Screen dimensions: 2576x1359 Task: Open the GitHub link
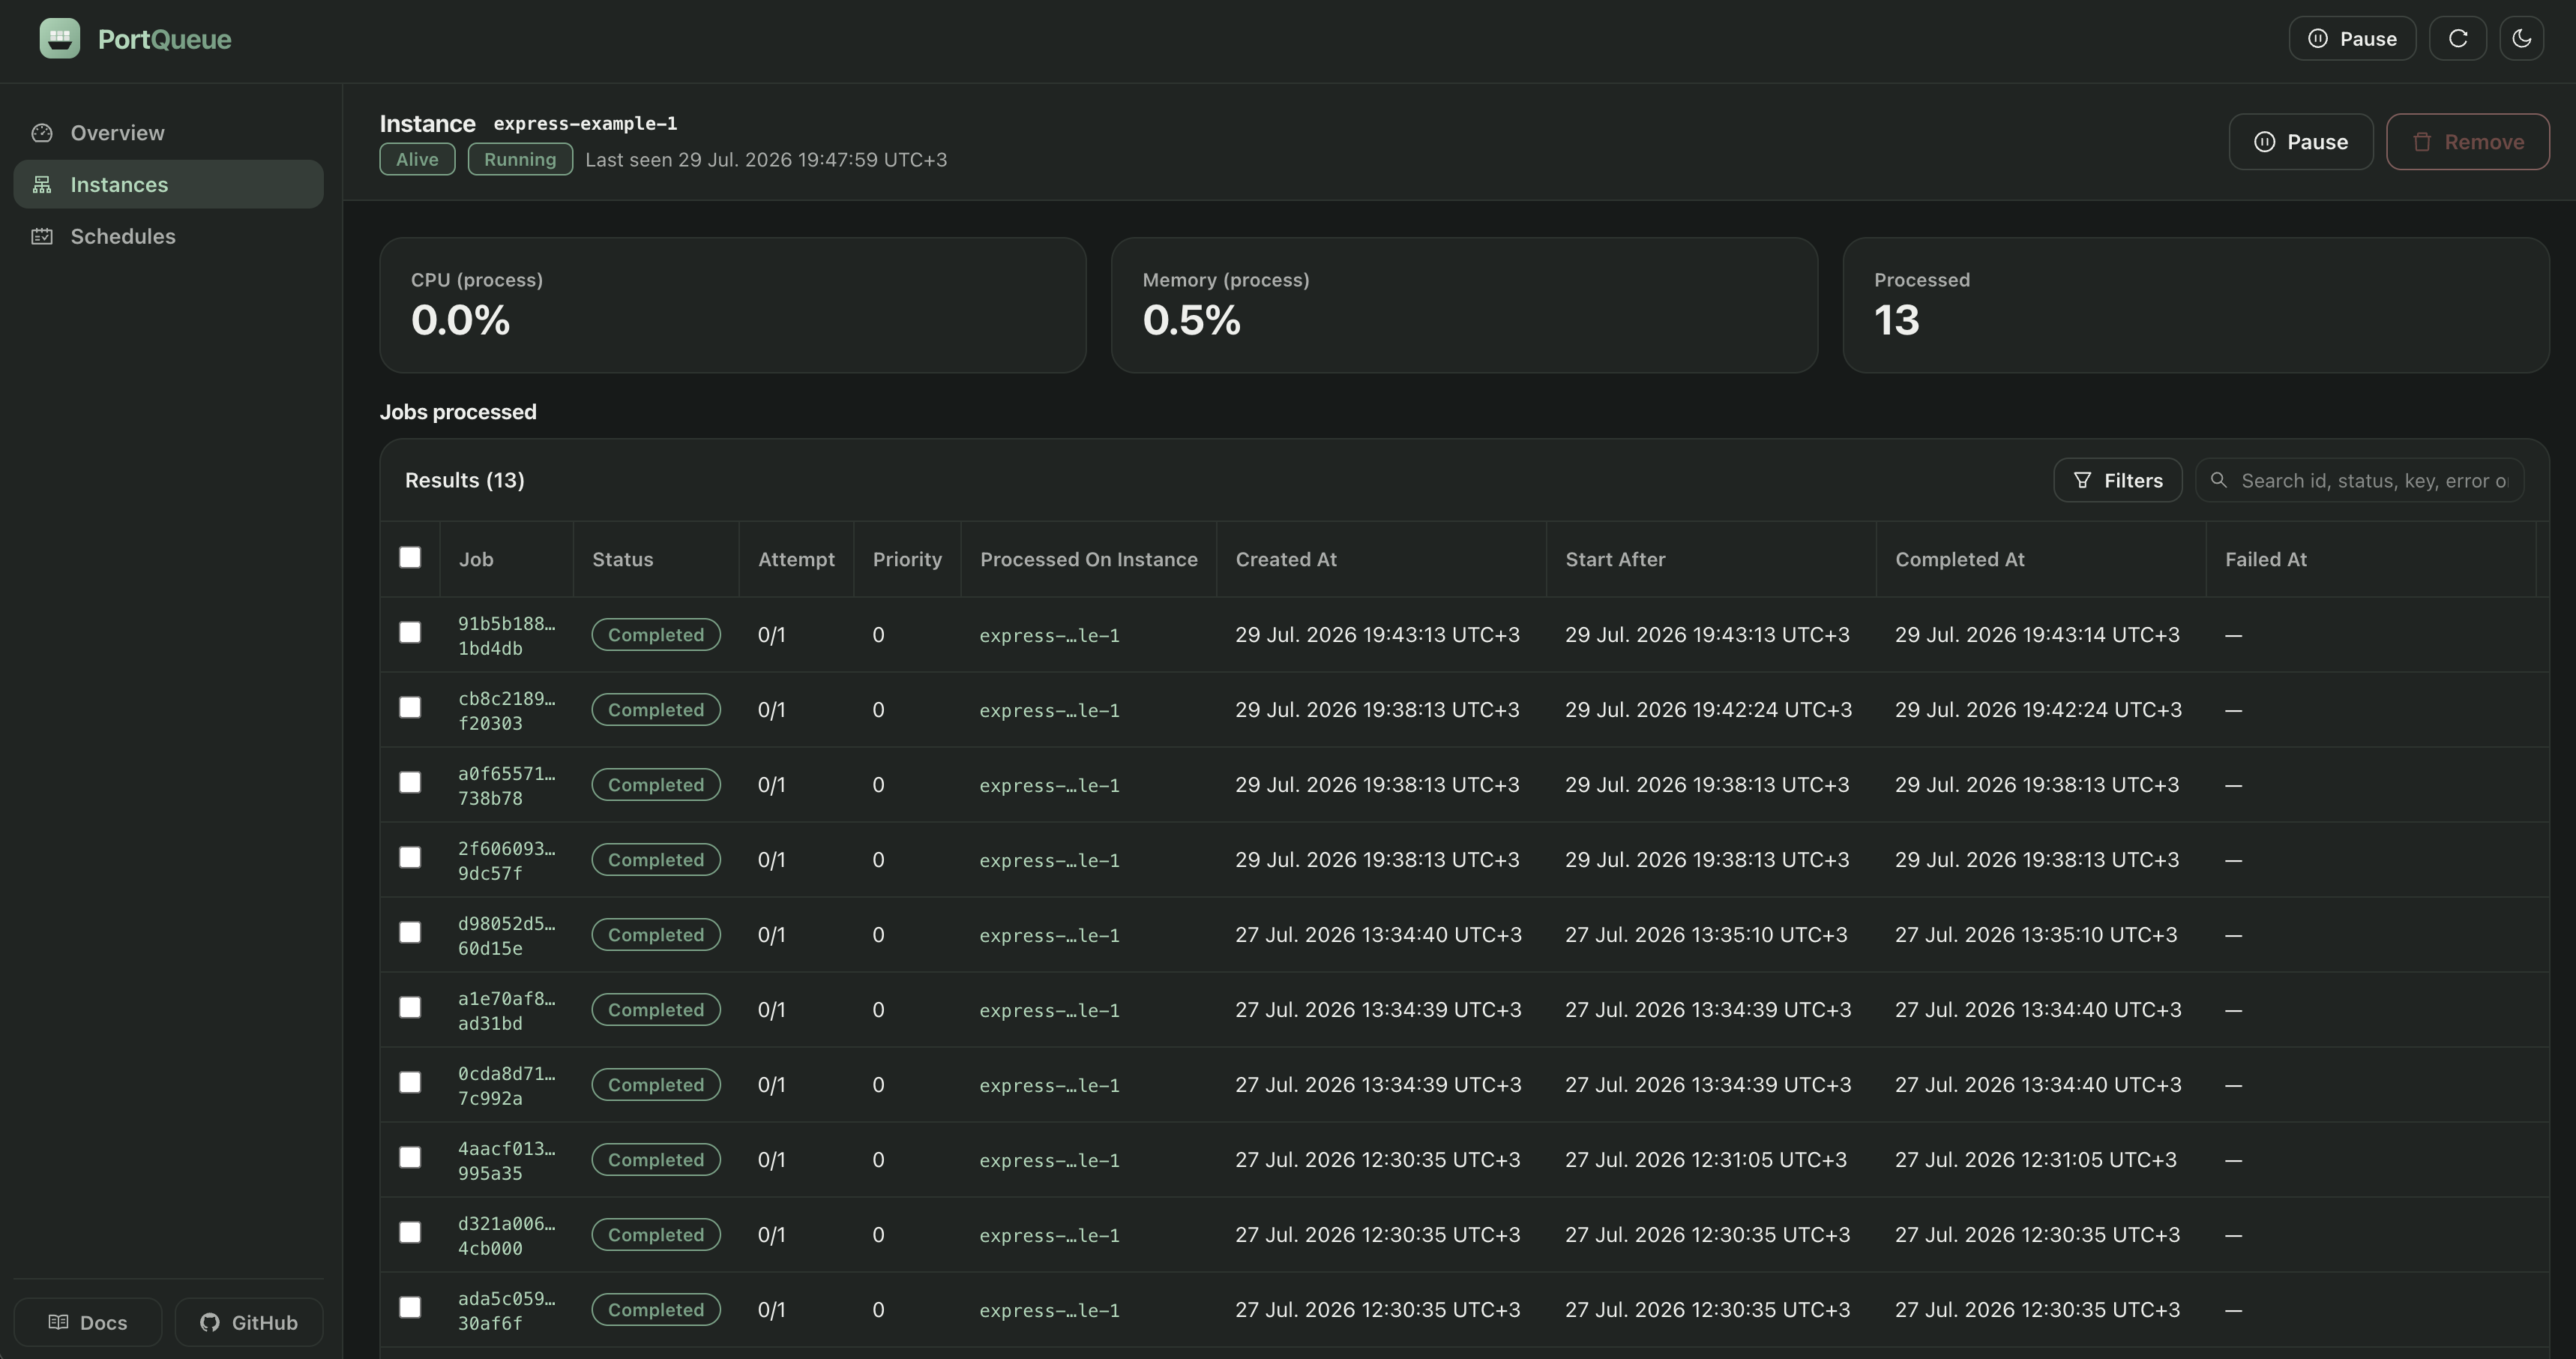[x=249, y=1322]
